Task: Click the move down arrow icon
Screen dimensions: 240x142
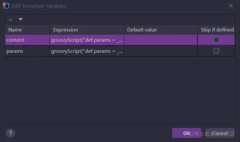Action: (21, 19)
